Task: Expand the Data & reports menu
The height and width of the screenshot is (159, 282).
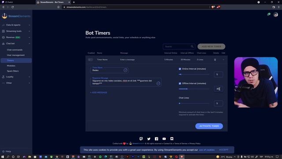Action: (x=16, y=25)
